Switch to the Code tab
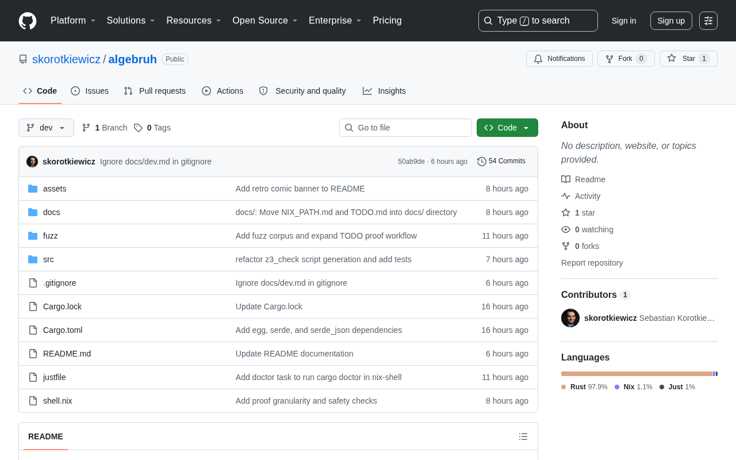 click(40, 91)
